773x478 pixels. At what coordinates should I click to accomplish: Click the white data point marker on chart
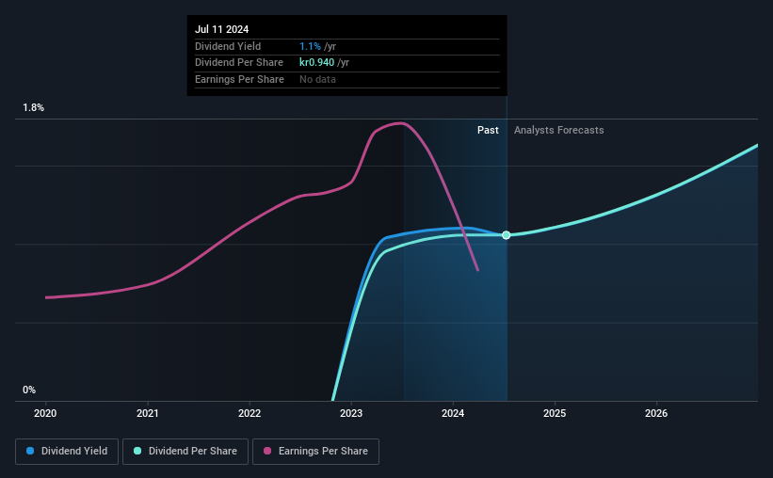click(507, 235)
